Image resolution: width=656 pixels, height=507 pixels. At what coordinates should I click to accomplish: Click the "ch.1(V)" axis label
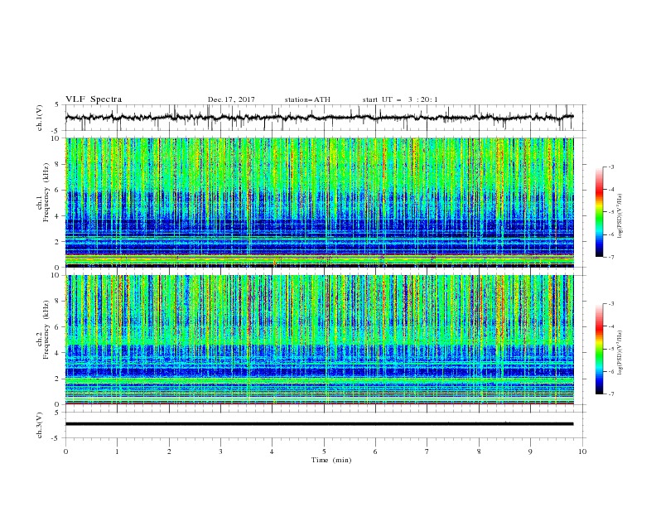(40, 118)
